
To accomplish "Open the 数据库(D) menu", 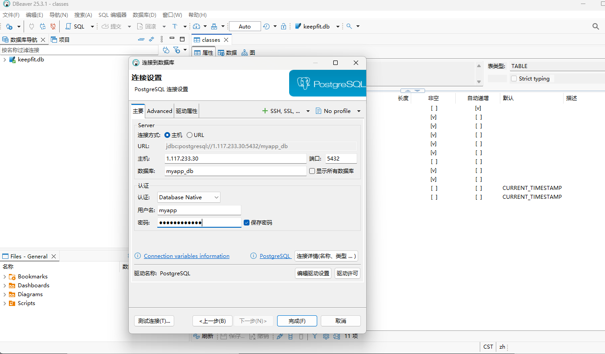I will pyautogui.click(x=144, y=15).
